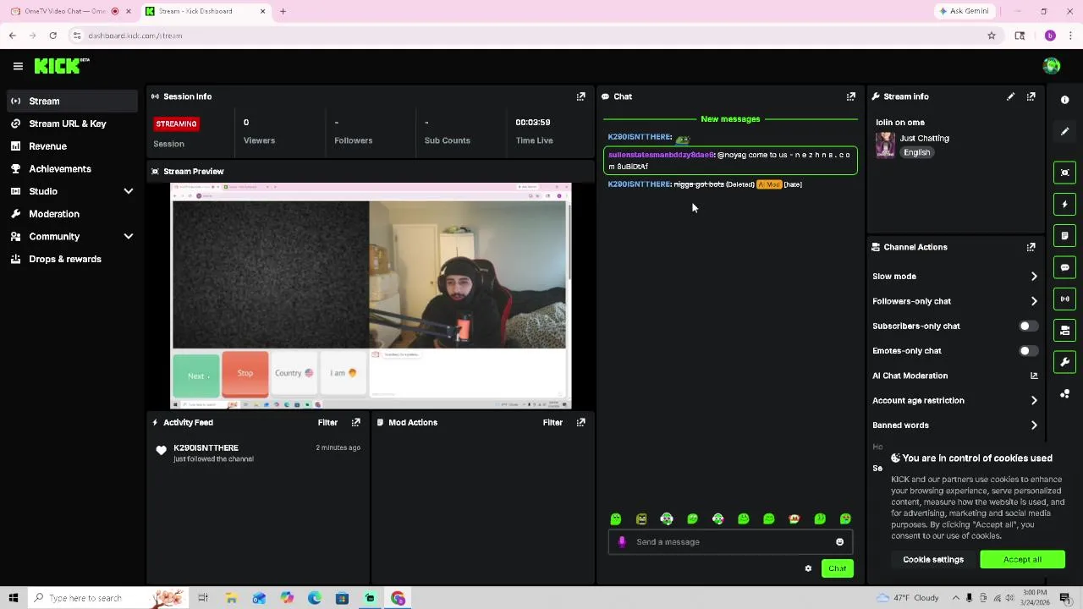Click the green Chat send button
The height and width of the screenshot is (609, 1083).
coord(837,568)
